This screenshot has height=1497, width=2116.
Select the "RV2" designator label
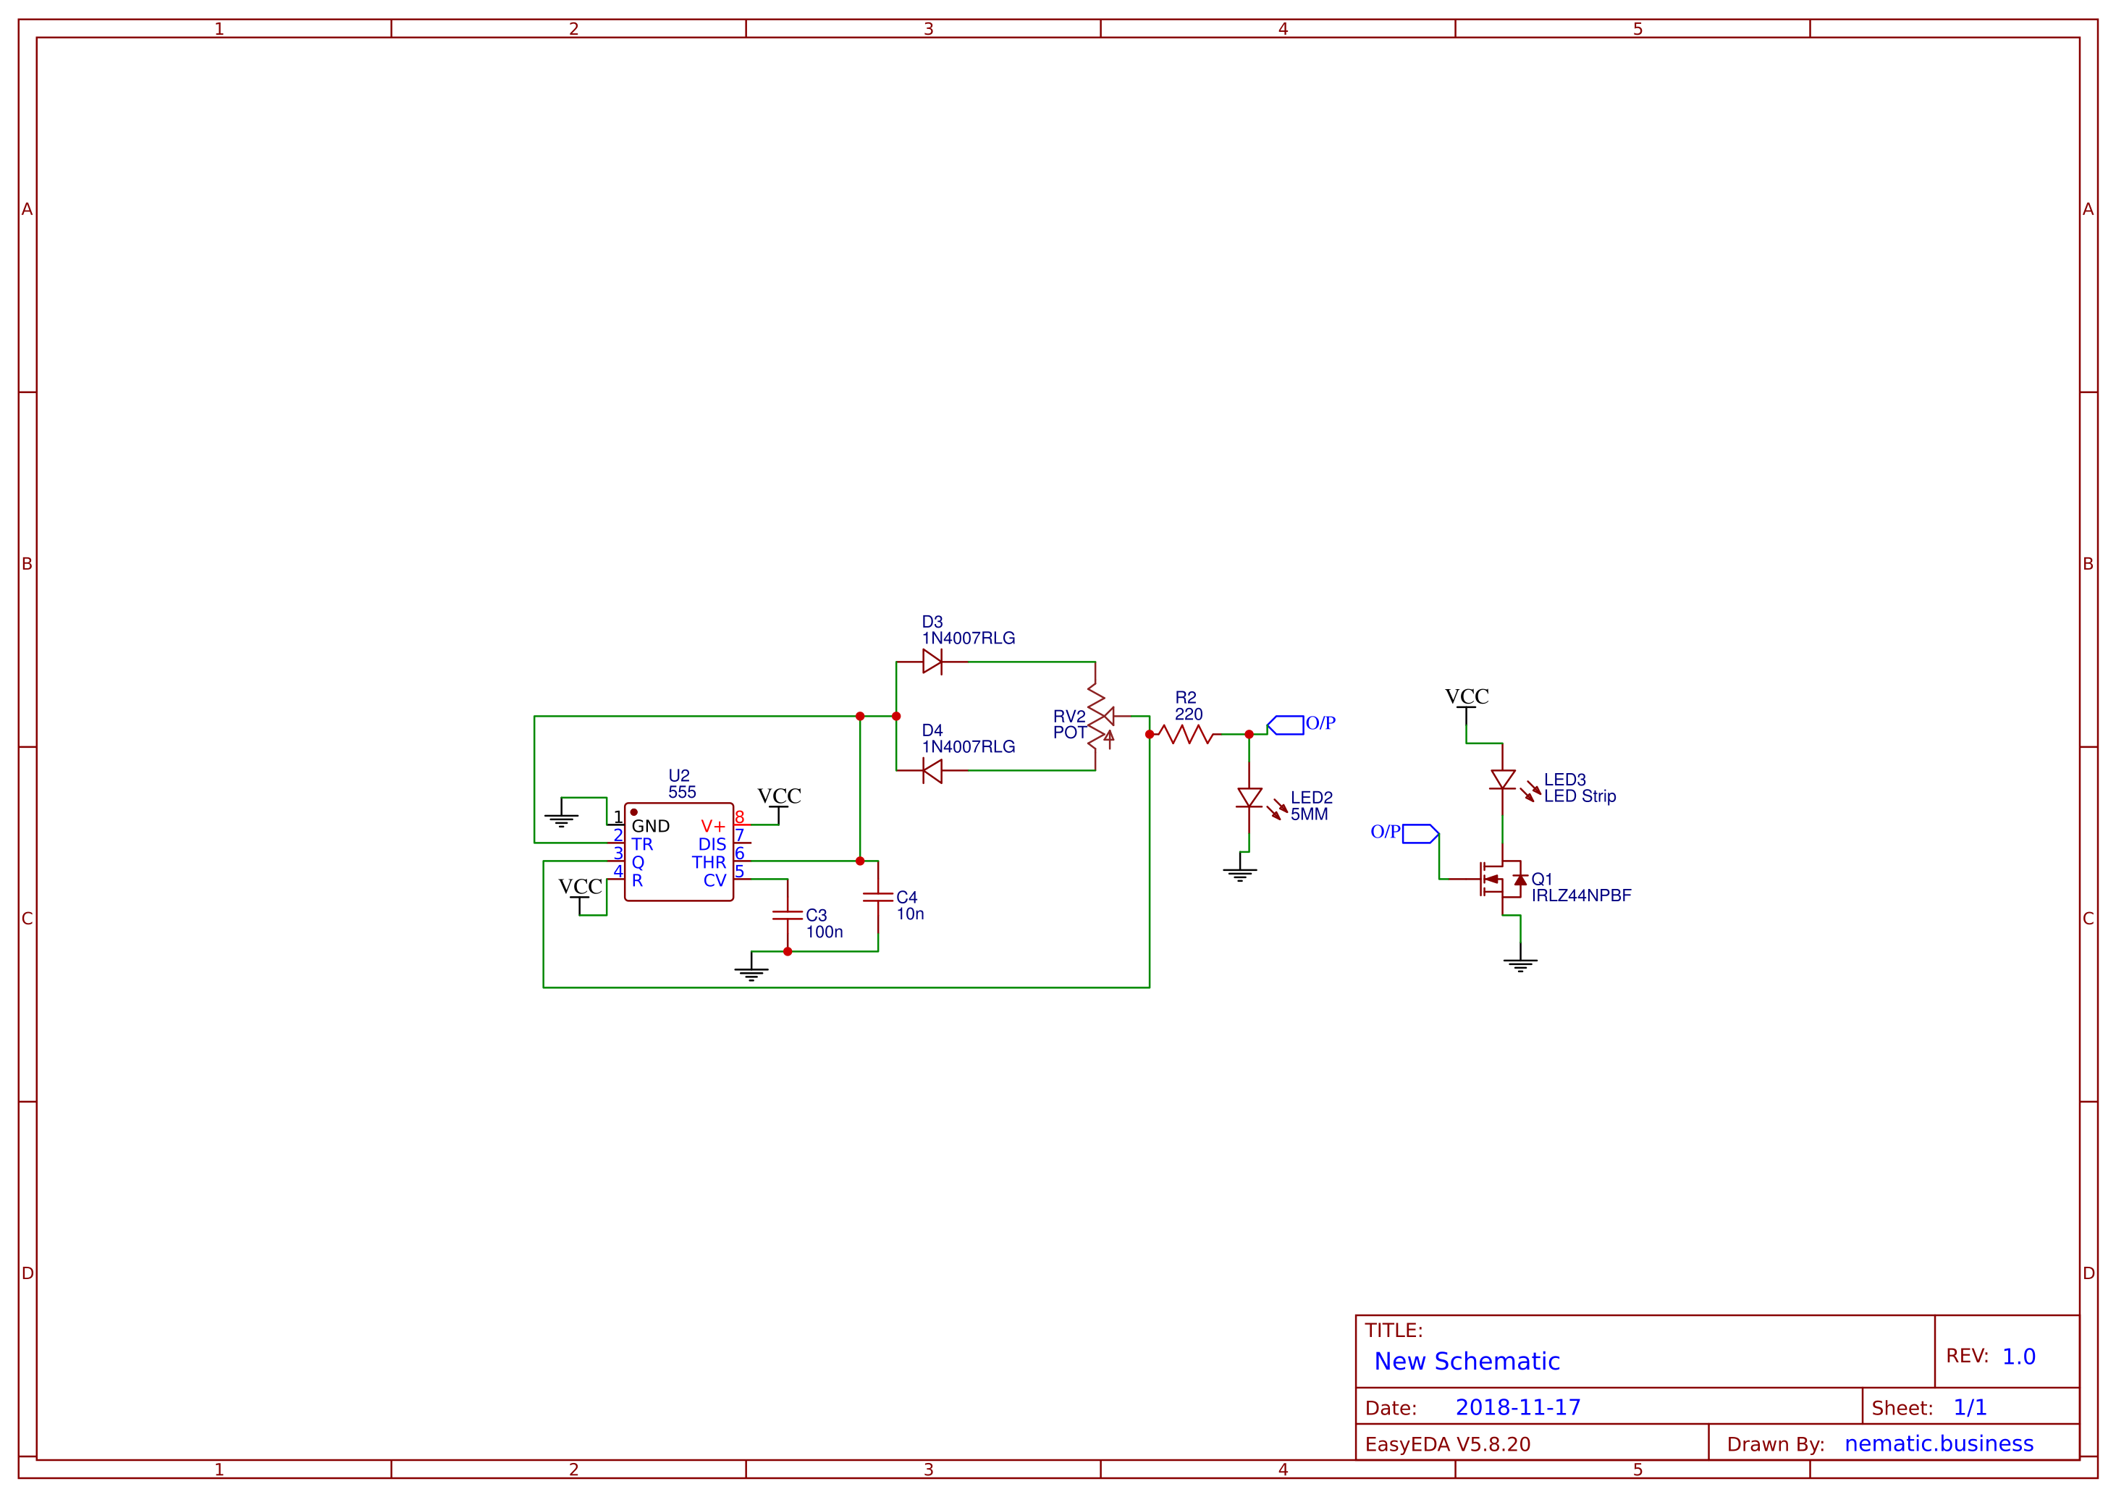point(1070,716)
